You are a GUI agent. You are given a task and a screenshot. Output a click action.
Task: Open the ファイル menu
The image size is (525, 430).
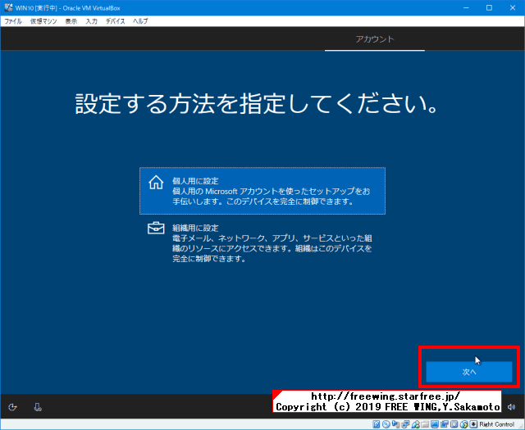click(13, 21)
